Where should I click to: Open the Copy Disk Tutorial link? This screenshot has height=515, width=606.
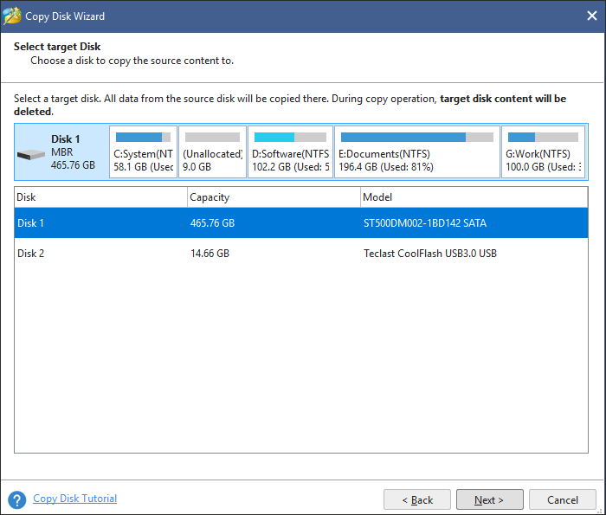coord(75,499)
